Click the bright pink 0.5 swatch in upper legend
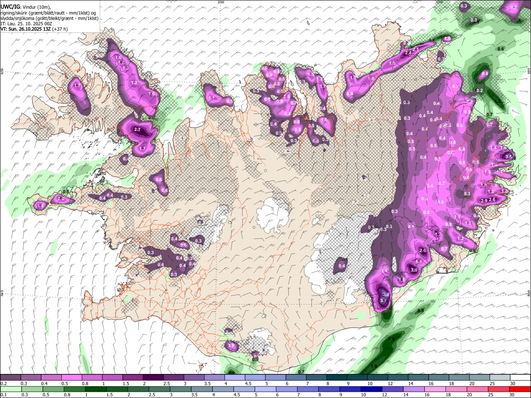The image size is (531, 398). 71,378
